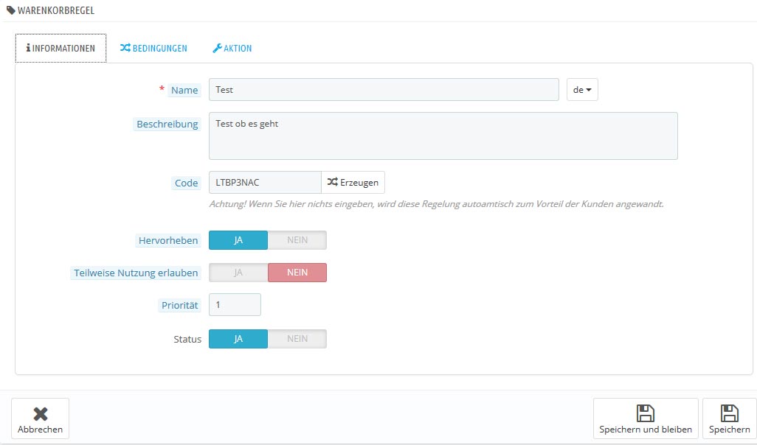Switch Status to NEIN
The height and width of the screenshot is (445, 757).
[297, 339]
